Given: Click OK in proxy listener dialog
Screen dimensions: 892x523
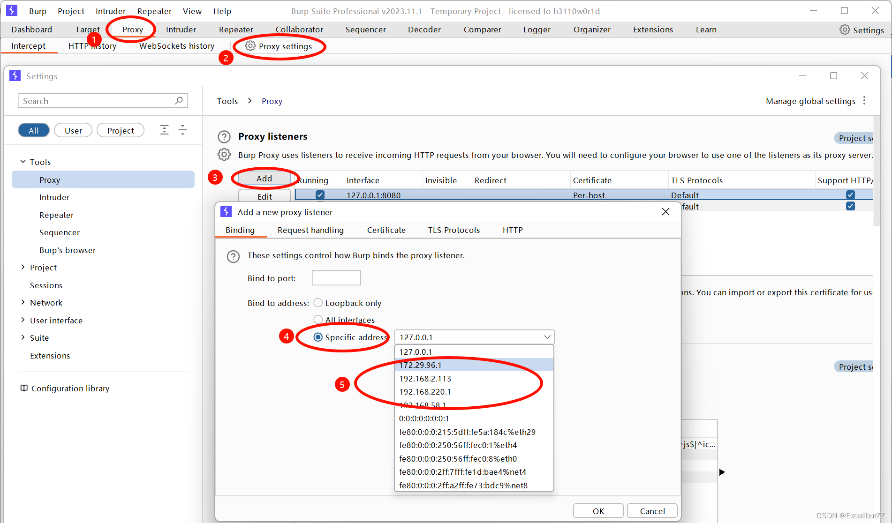Looking at the screenshot, I should point(598,511).
